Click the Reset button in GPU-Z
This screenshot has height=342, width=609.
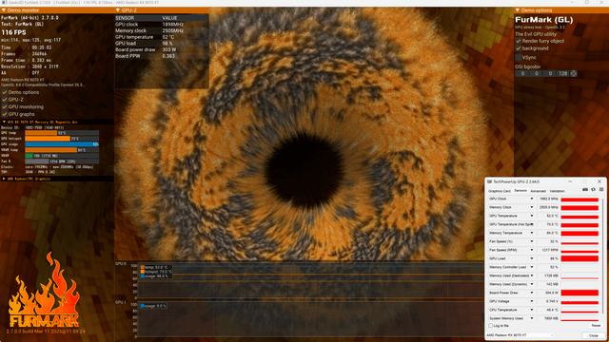pos(596,326)
